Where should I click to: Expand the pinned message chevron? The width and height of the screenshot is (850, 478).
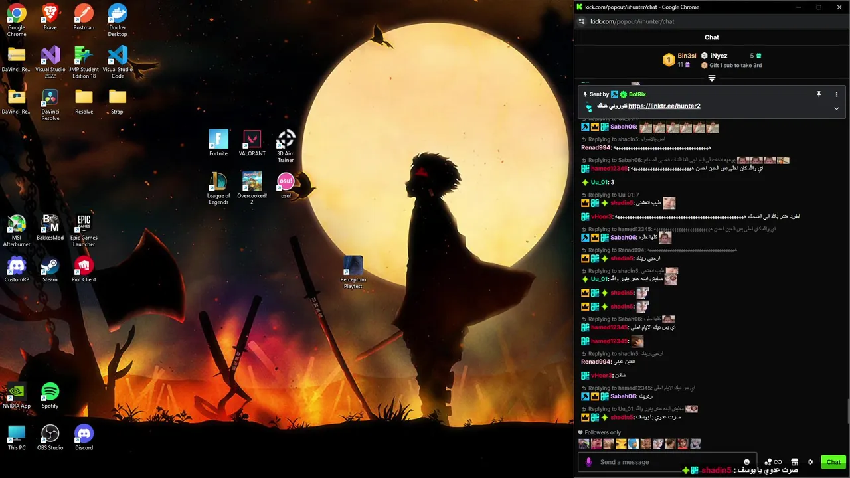837,108
